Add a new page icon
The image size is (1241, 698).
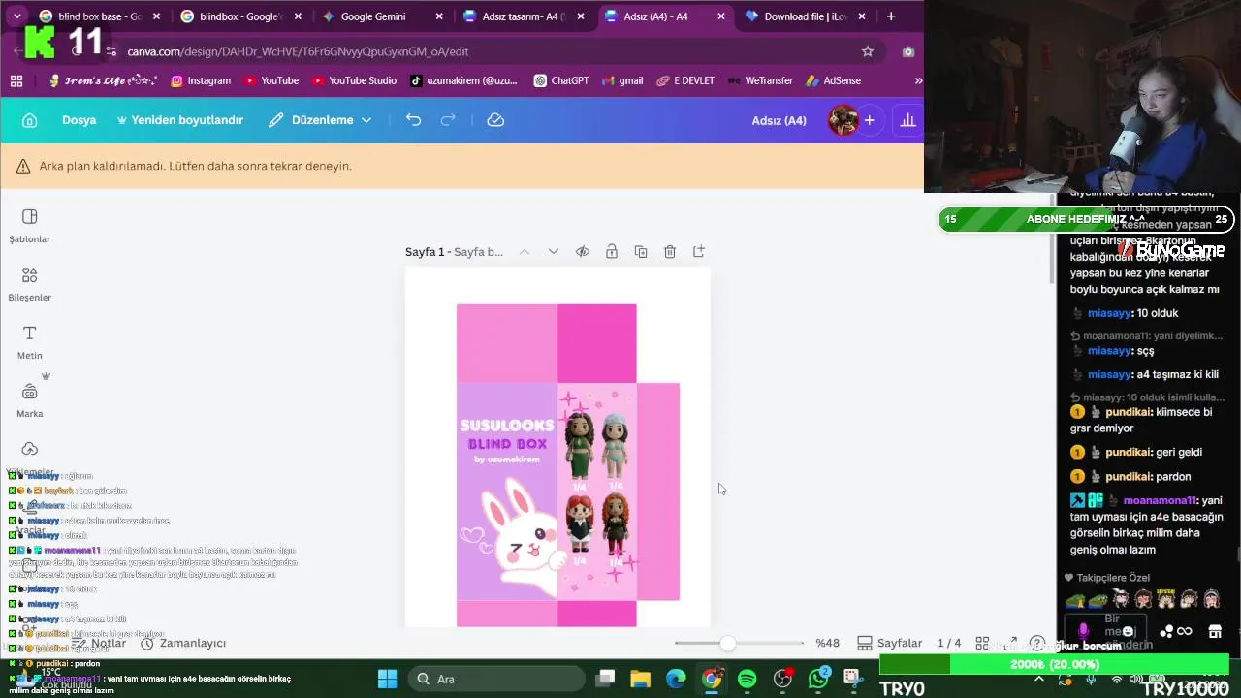(x=699, y=252)
